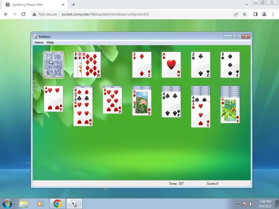The width and height of the screenshot is (279, 209).
Task: Minimize the Solitaire window
Action: (x=228, y=37)
